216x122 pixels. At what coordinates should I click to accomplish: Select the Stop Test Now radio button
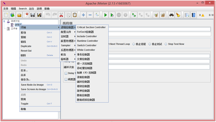point(166,44)
